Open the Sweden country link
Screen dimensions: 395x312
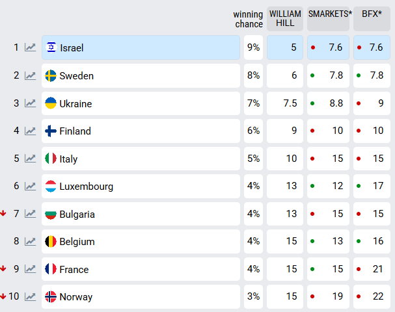[76, 76]
